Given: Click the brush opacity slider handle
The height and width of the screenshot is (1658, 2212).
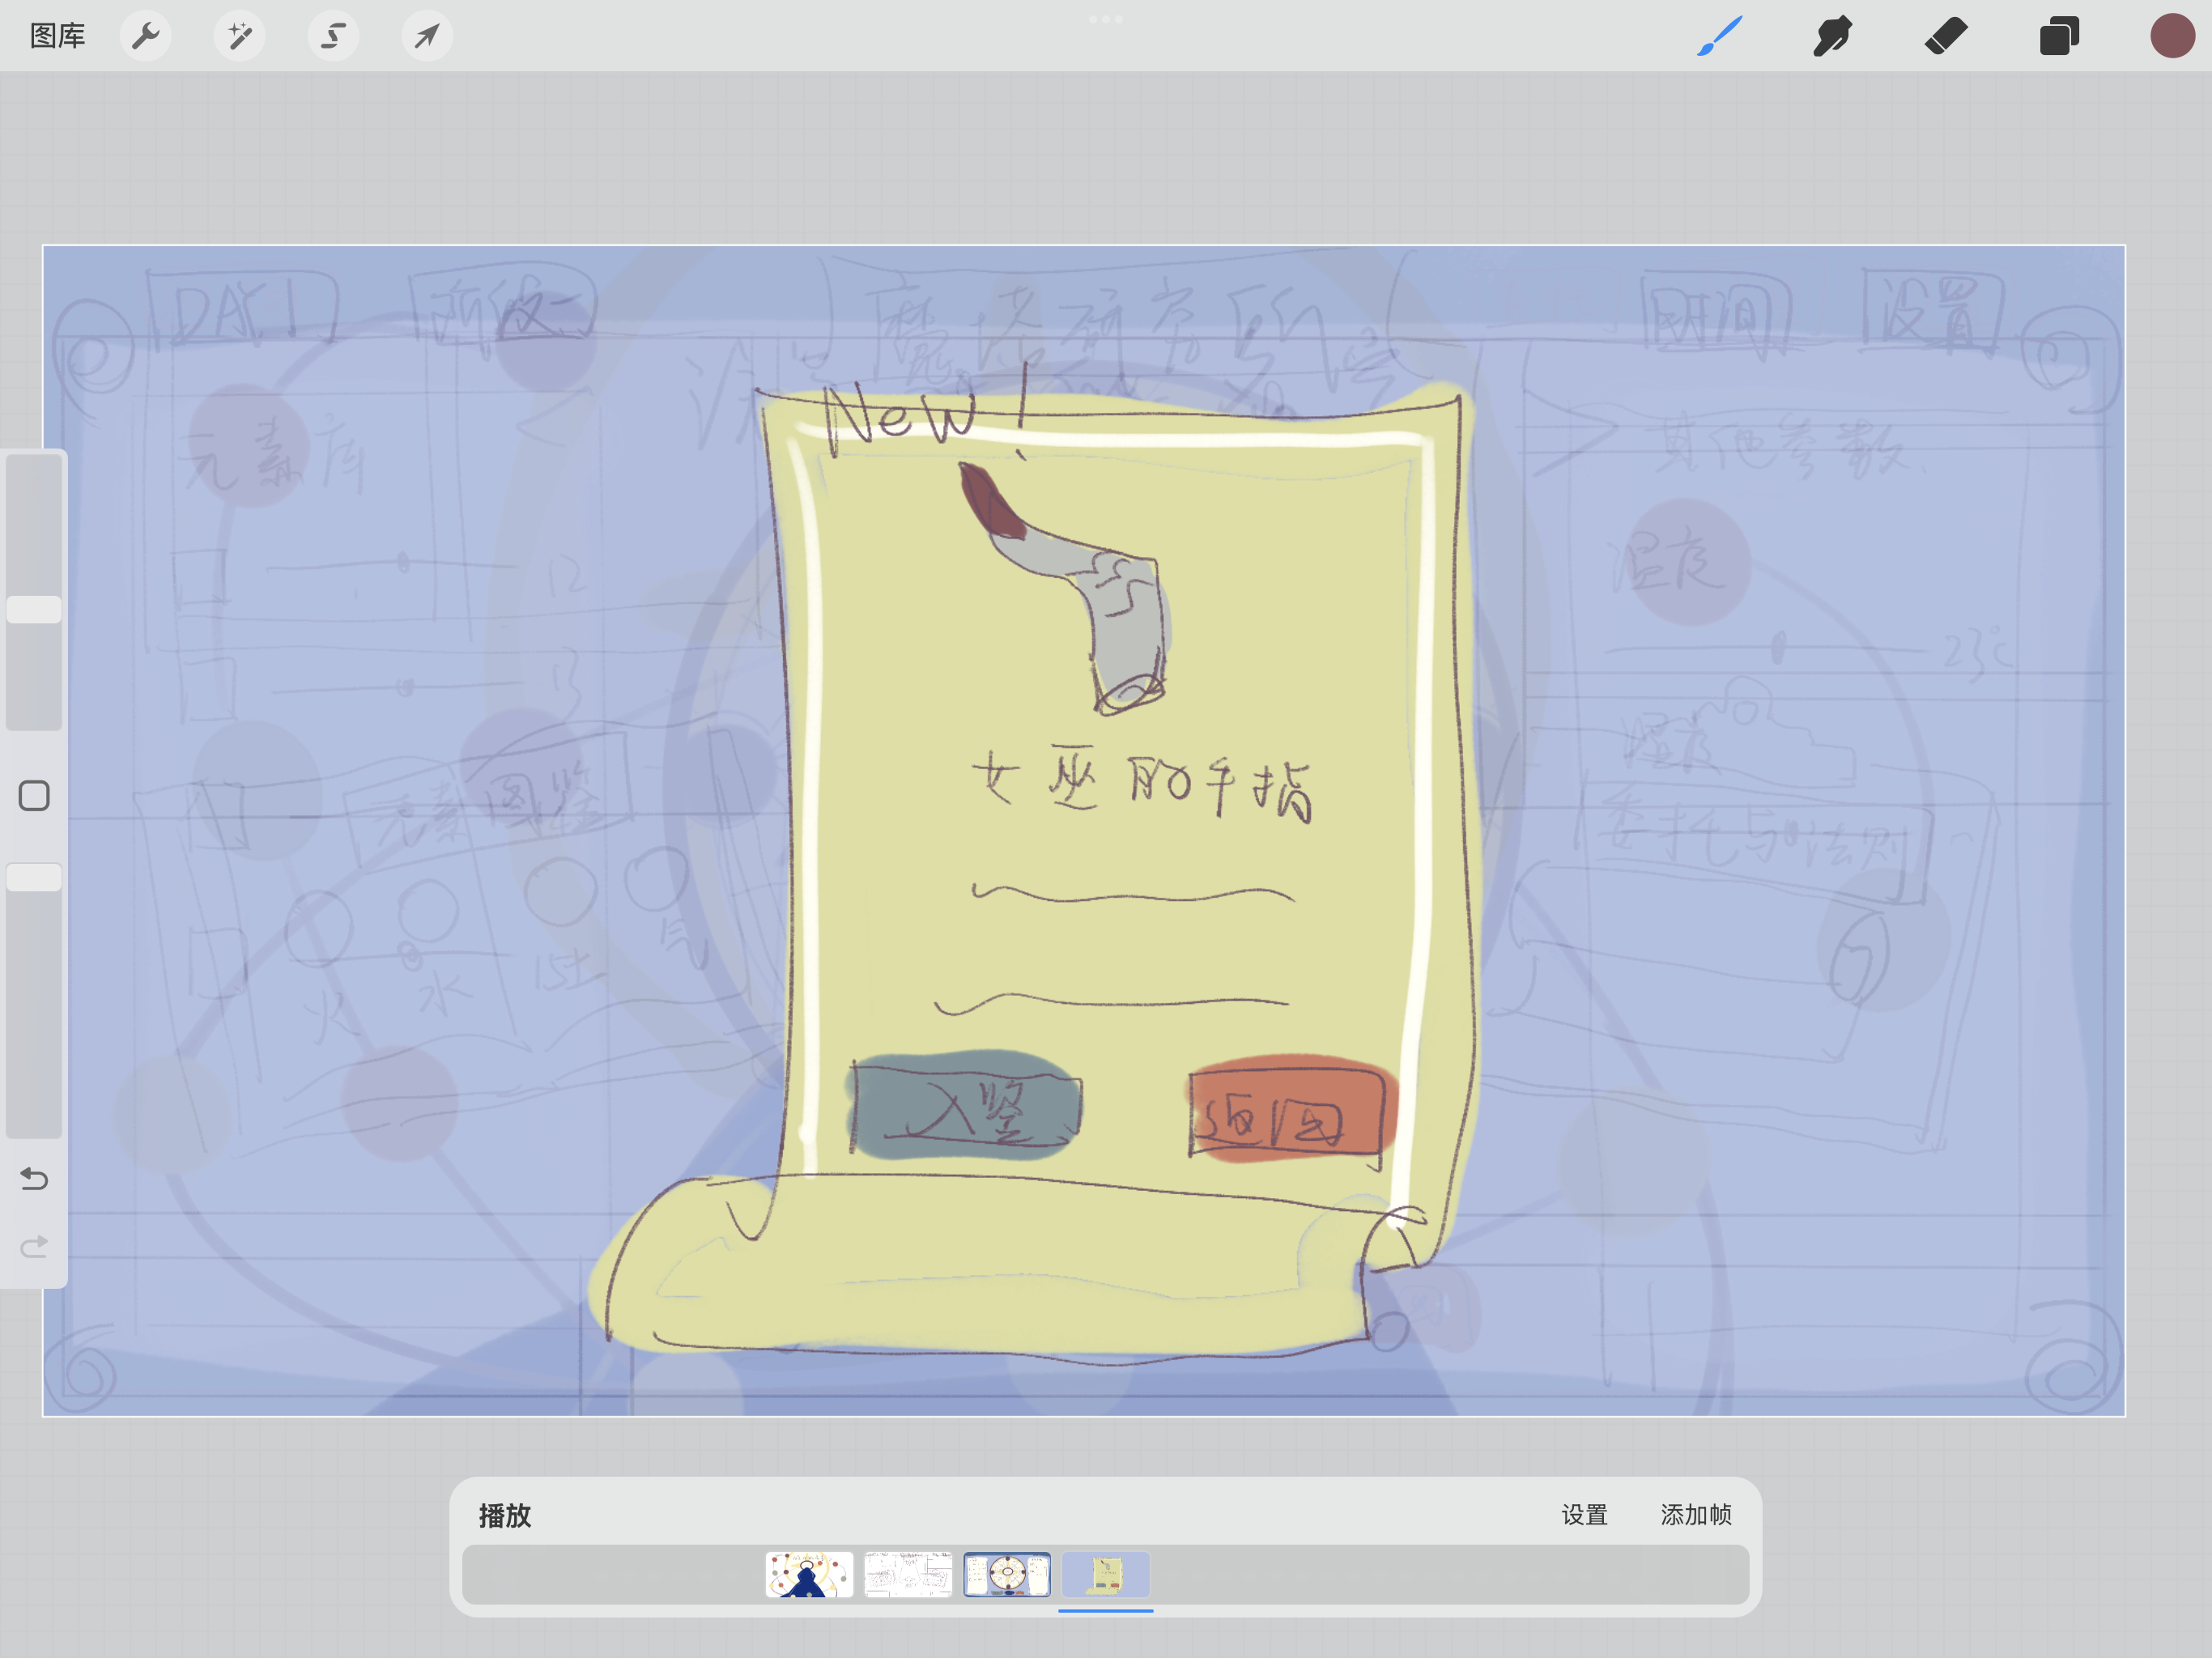Looking at the screenshot, I should coord(34,877).
